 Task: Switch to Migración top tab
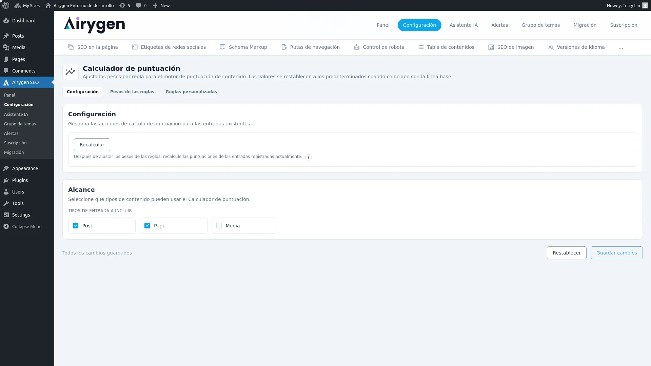point(585,25)
